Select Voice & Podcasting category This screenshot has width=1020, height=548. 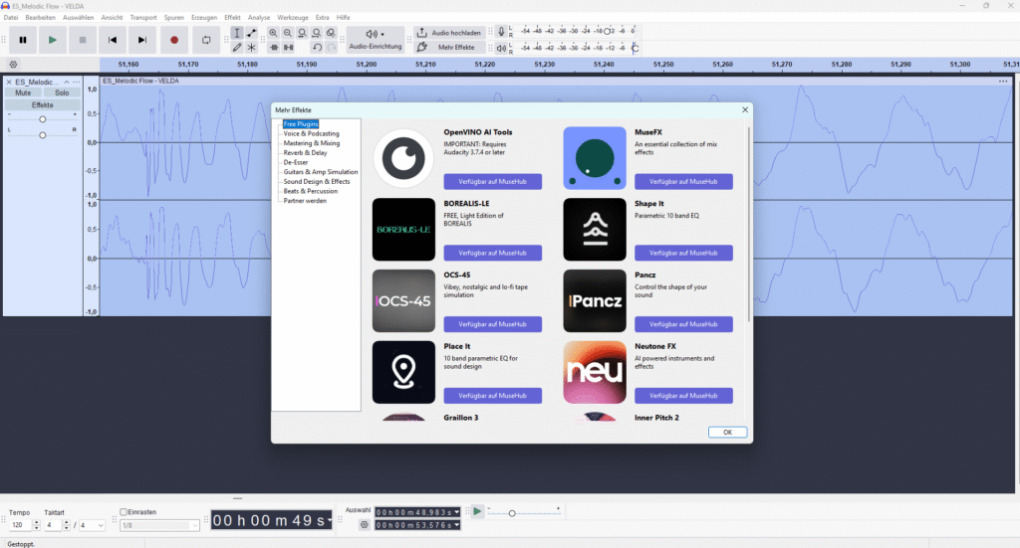(x=311, y=133)
